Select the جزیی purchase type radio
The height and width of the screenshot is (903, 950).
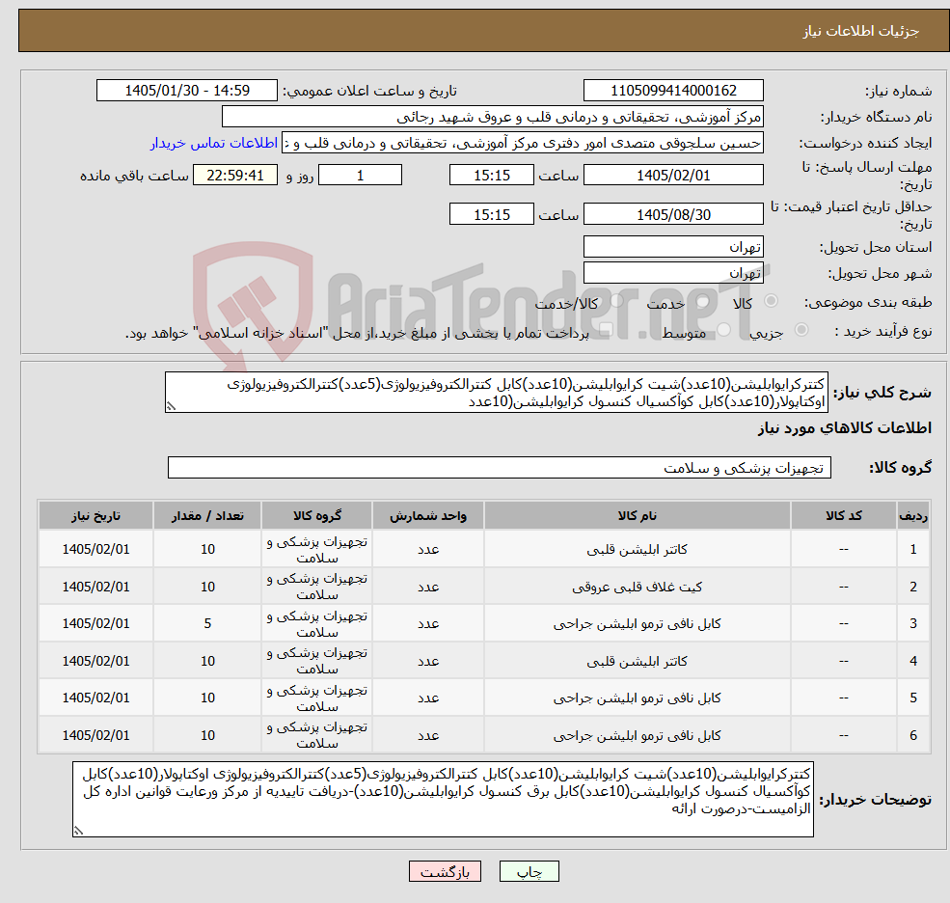[801, 330]
